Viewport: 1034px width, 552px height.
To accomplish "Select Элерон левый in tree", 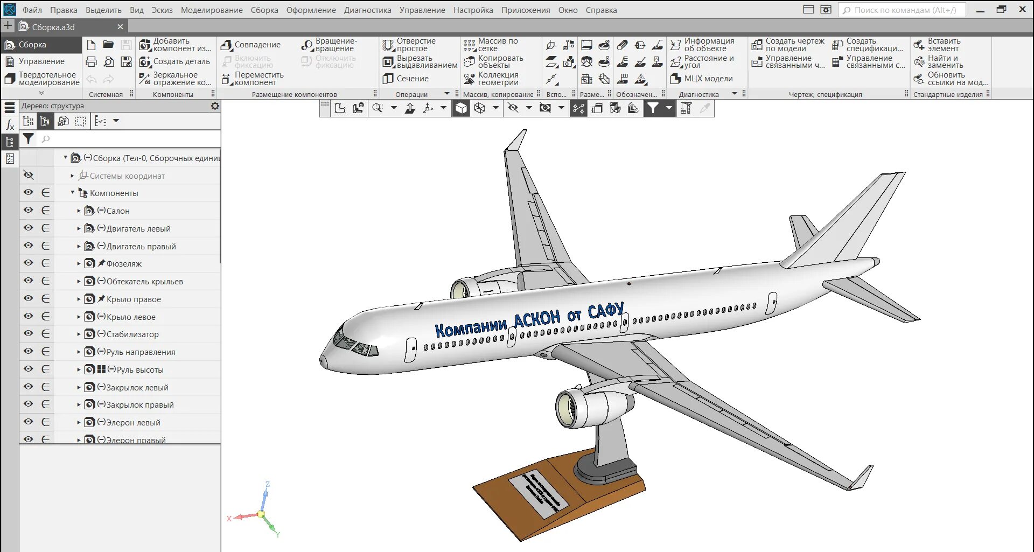I will pyautogui.click(x=133, y=423).
